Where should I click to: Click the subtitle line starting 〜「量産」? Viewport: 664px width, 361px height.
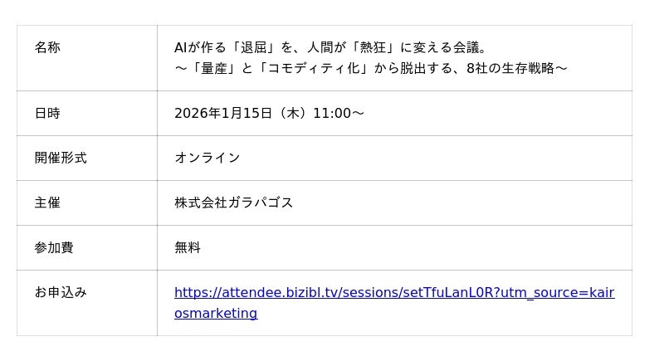point(370,68)
